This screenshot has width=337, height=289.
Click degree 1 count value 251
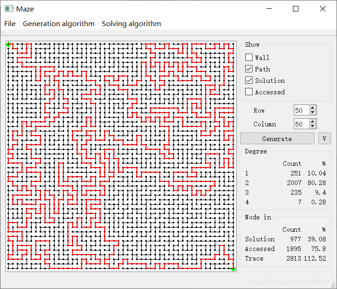(296, 173)
